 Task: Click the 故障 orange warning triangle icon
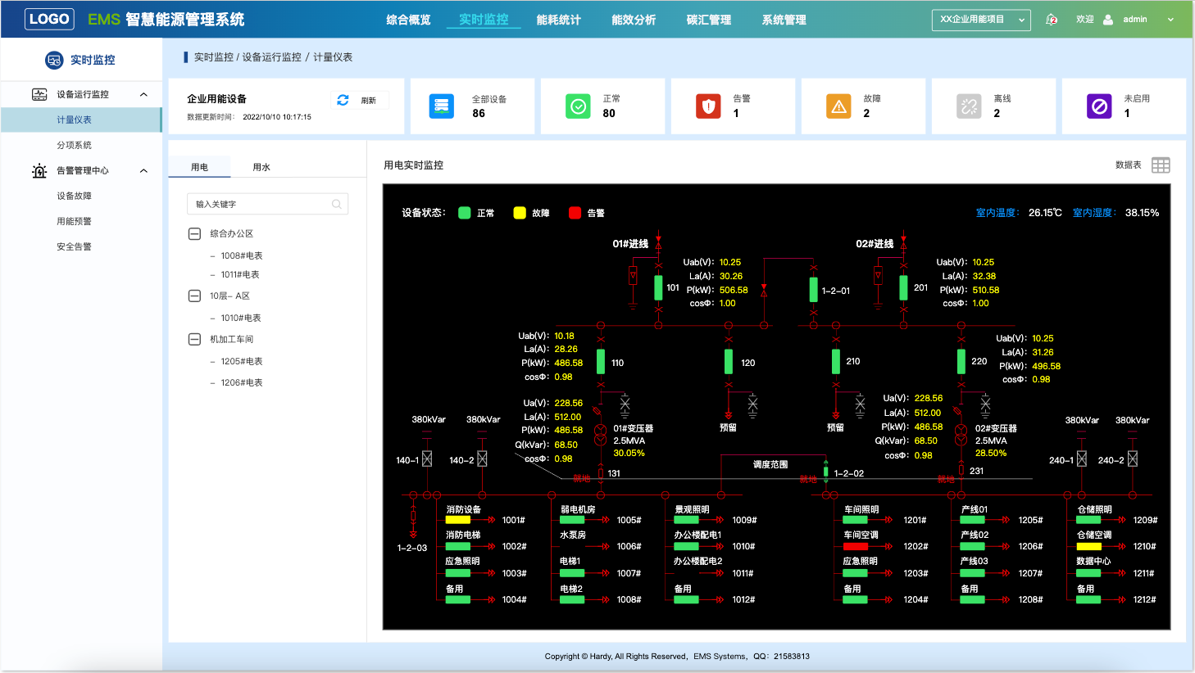(838, 106)
